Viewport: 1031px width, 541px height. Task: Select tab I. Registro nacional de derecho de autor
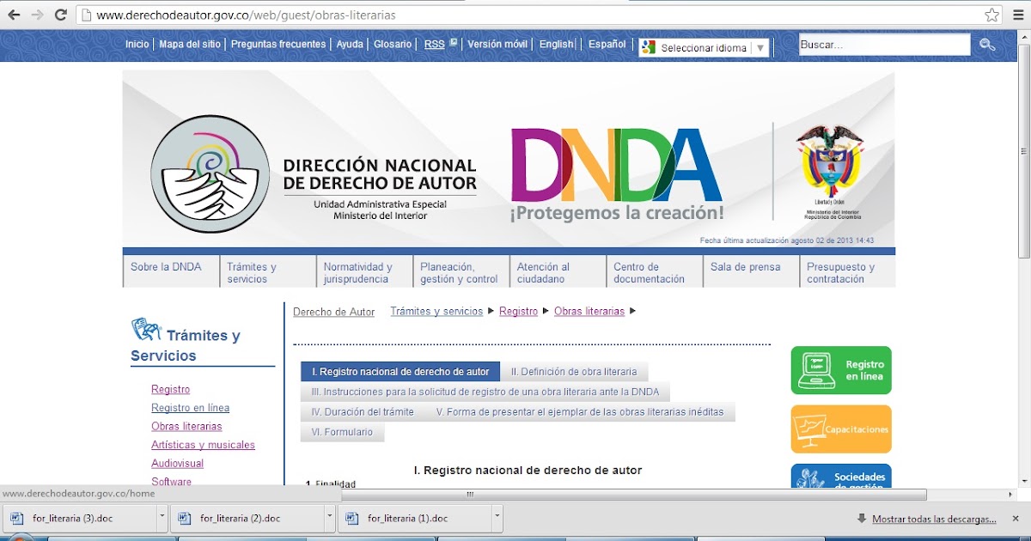tap(400, 372)
